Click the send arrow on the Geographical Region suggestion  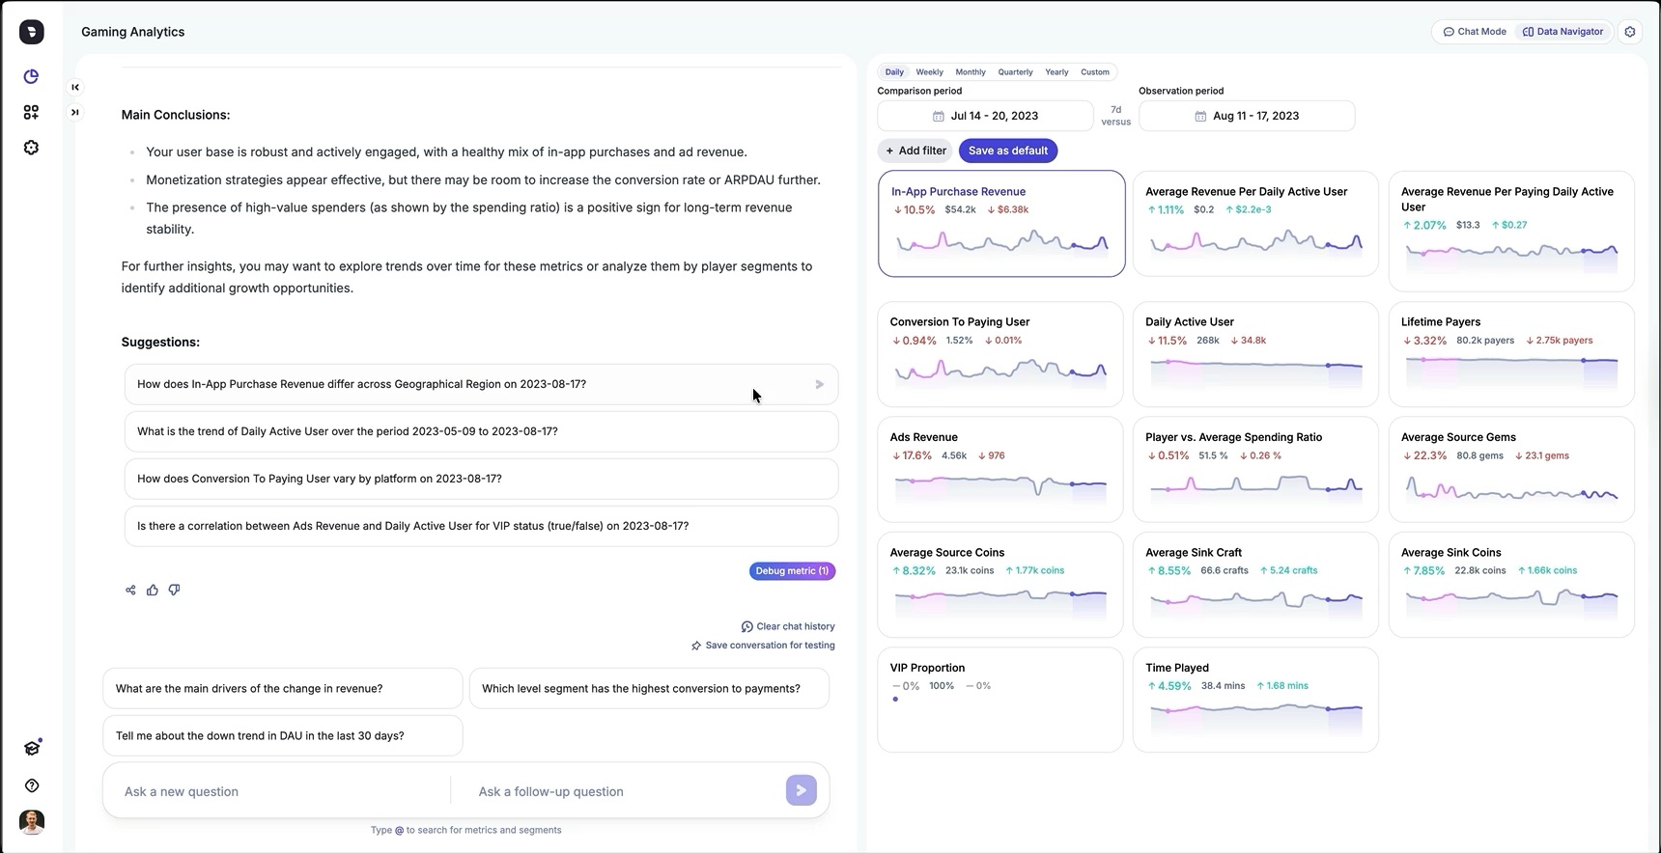819,384
